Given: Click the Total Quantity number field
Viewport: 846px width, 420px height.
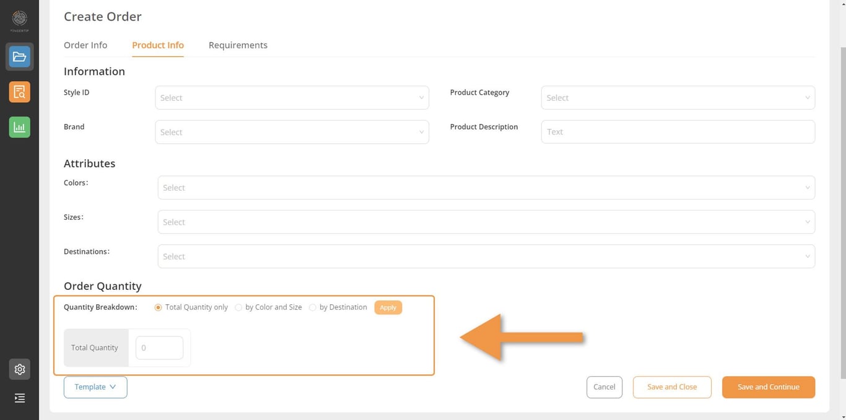Looking at the screenshot, I should point(159,348).
